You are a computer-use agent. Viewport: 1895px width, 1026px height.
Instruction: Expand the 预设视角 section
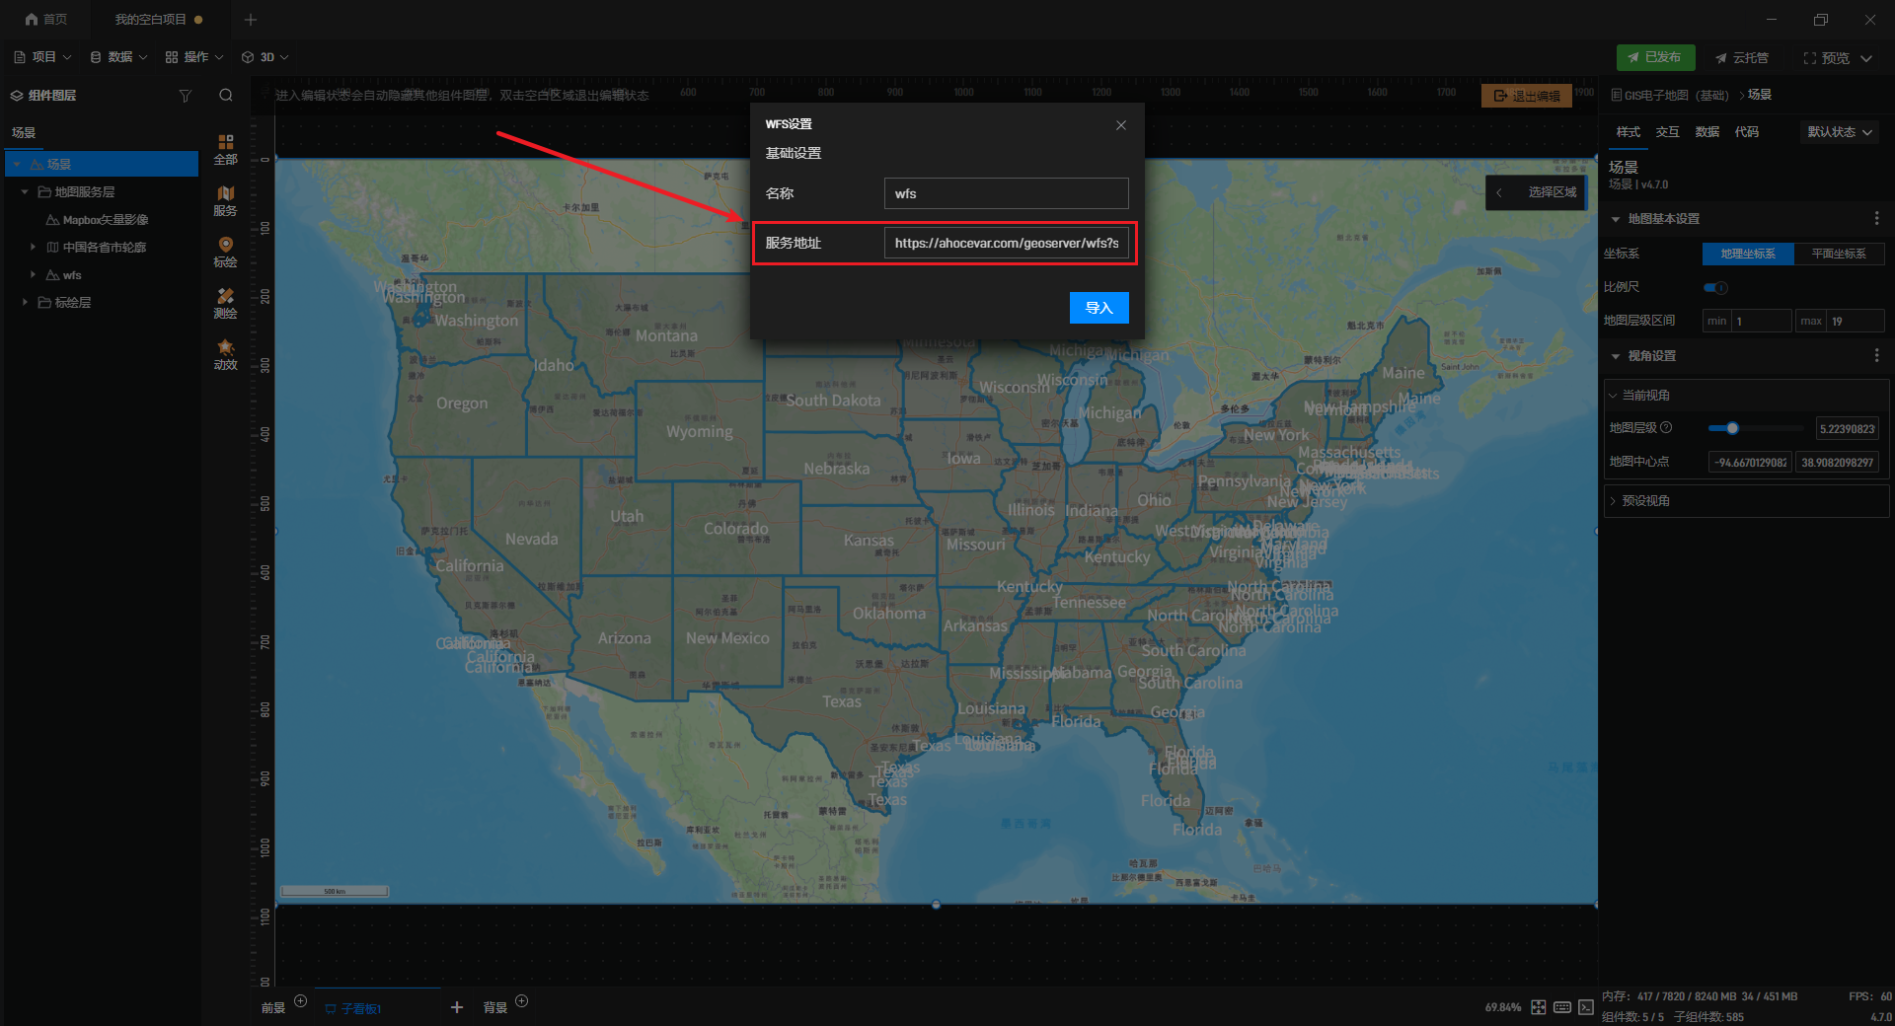tap(1645, 501)
